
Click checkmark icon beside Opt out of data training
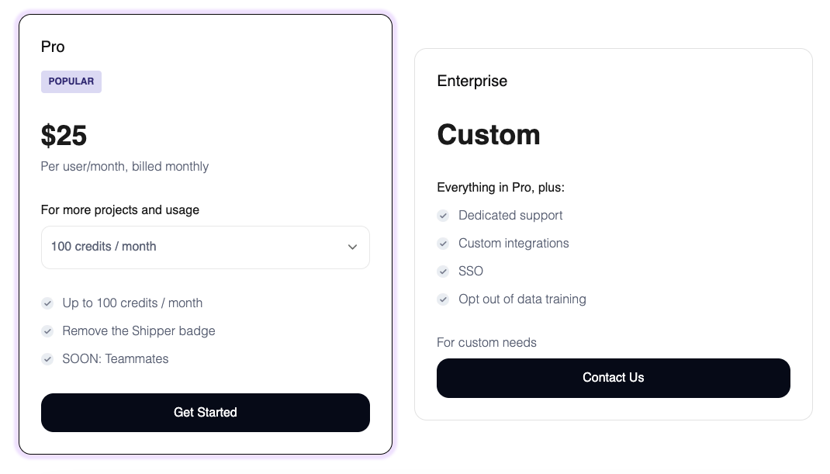tap(443, 299)
